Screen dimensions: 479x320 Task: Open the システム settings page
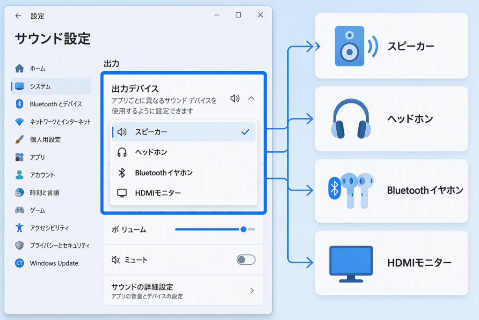51,86
